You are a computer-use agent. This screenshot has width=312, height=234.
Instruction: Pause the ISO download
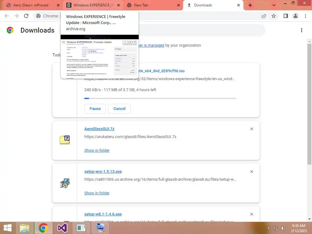[x=95, y=109]
